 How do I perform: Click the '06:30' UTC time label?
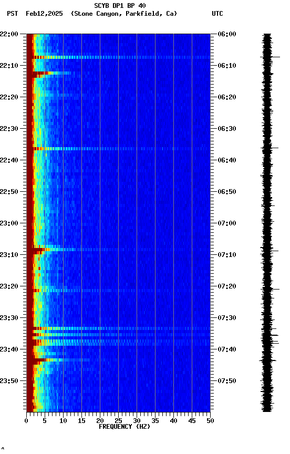(227, 129)
